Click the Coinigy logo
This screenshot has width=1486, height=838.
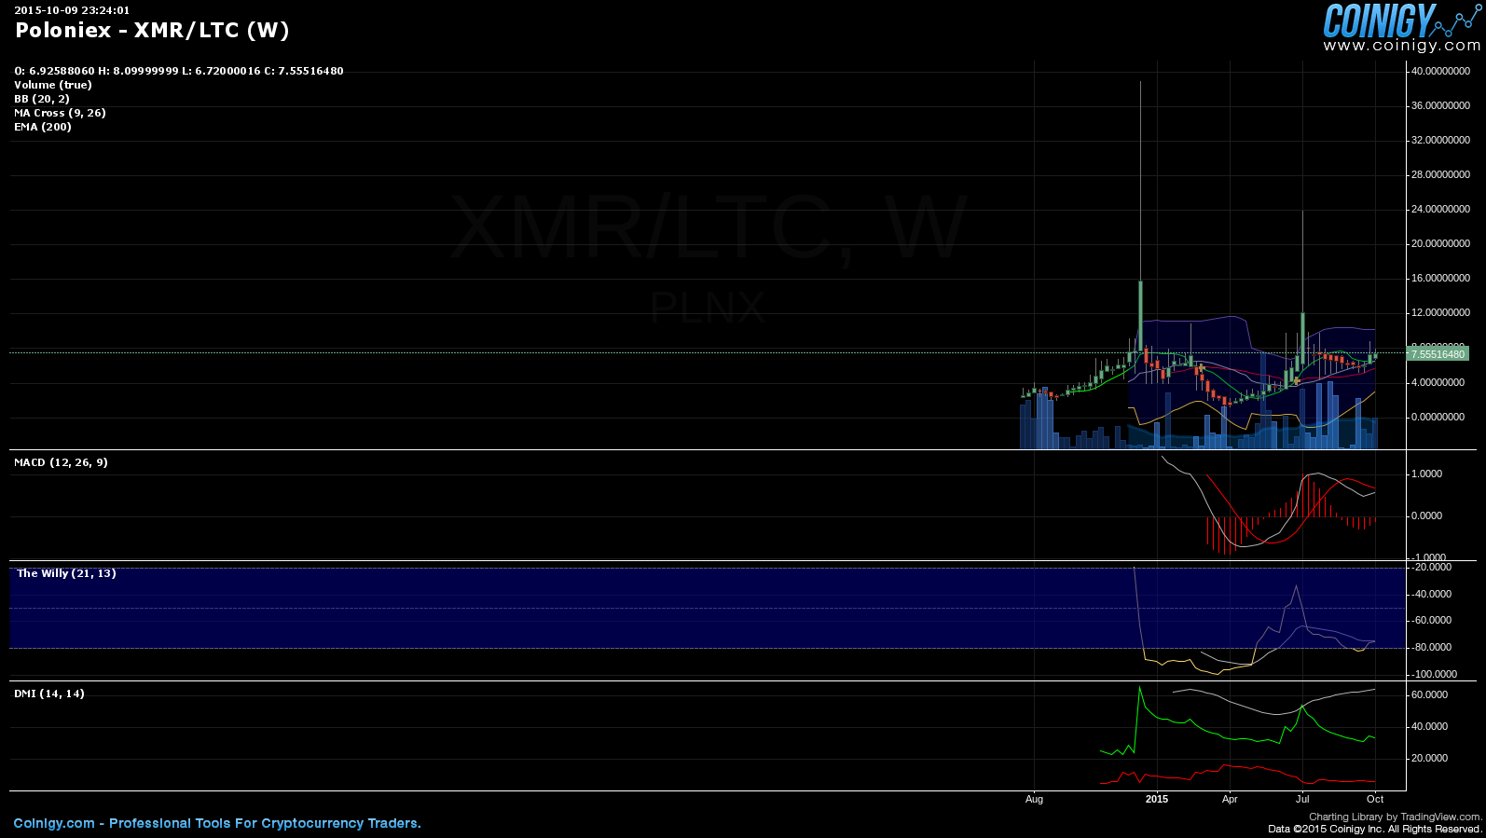click(1401, 21)
